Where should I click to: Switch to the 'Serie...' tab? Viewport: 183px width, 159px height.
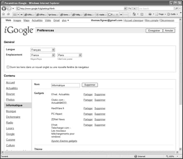[x=65, y=15]
